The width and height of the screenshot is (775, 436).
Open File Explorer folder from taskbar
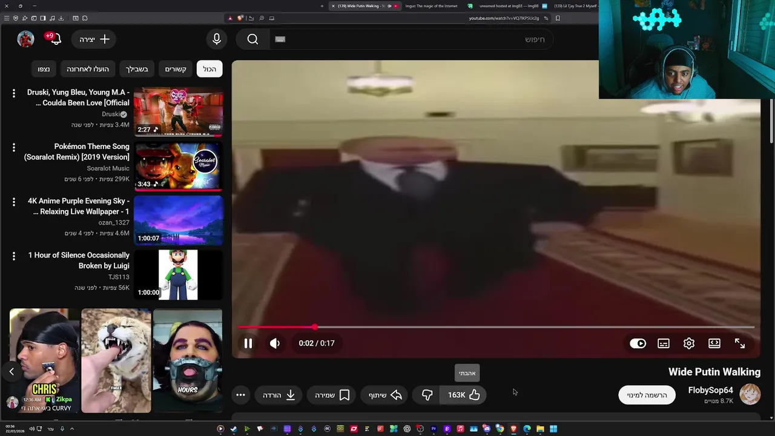pos(540,429)
